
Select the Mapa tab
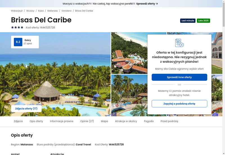click(x=104, y=121)
